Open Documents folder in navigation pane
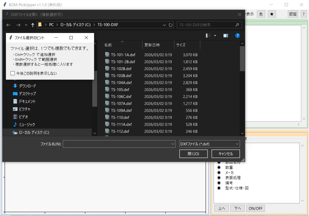The height and width of the screenshot is (216, 309). click(x=24, y=101)
